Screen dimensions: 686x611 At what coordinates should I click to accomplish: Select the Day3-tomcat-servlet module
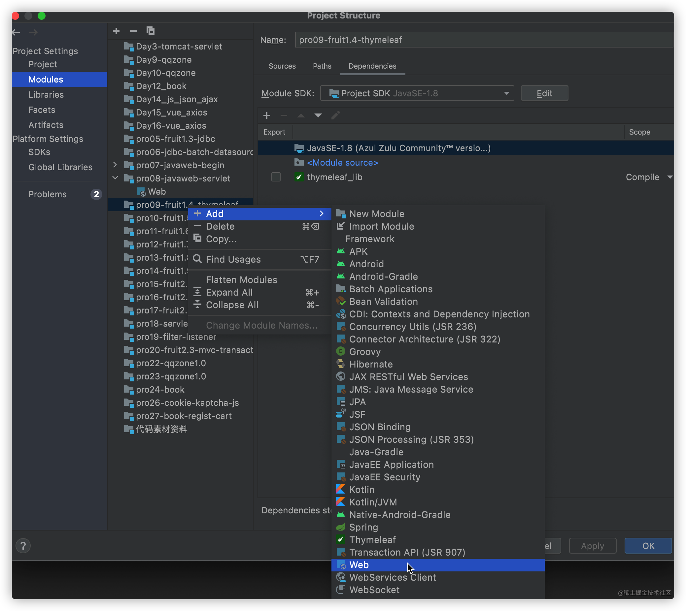pyautogui.click(x=179, y=46)
